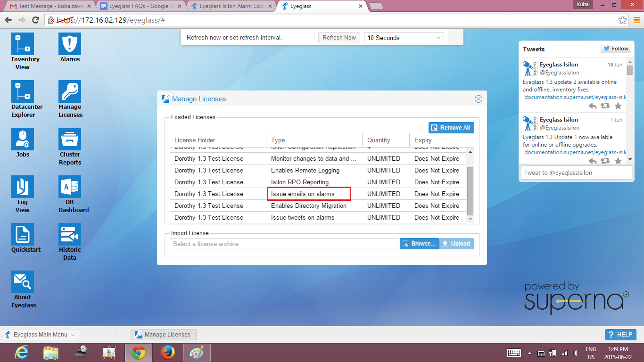Click the Upload button
The height and width of the screenshot is (362, 644).
pos(457,244)
